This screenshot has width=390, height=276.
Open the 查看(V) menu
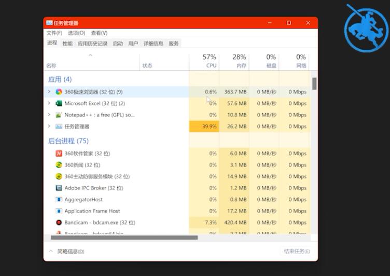click(99, 33)
